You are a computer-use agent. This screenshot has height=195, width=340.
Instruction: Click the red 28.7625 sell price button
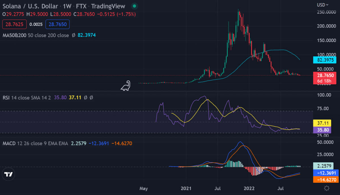[x=14, y=24]
